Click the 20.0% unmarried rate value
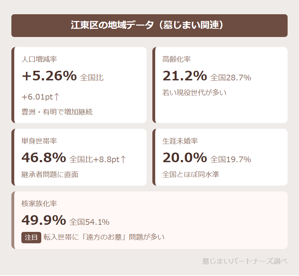This screenshot has width=299, height=276. coord(184,158)
